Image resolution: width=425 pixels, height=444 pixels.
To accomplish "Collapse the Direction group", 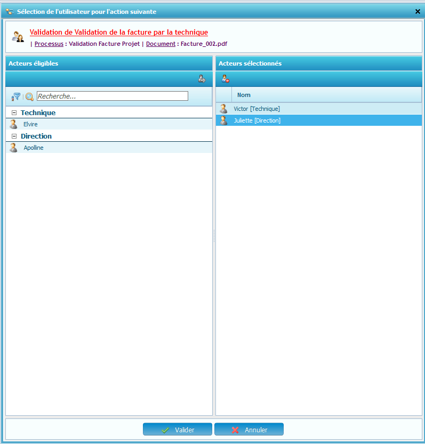I will 14,136.
